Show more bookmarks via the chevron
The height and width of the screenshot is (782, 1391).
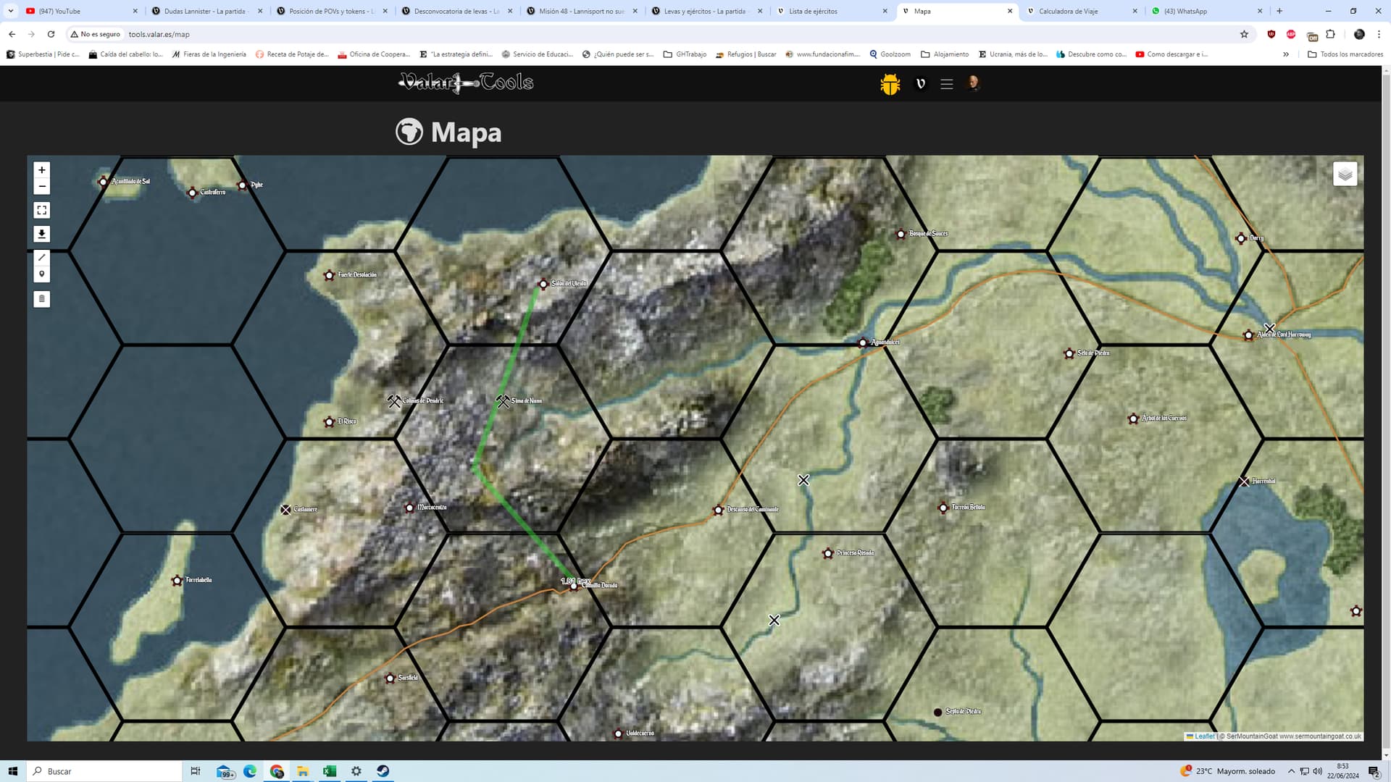[1286, 54]
